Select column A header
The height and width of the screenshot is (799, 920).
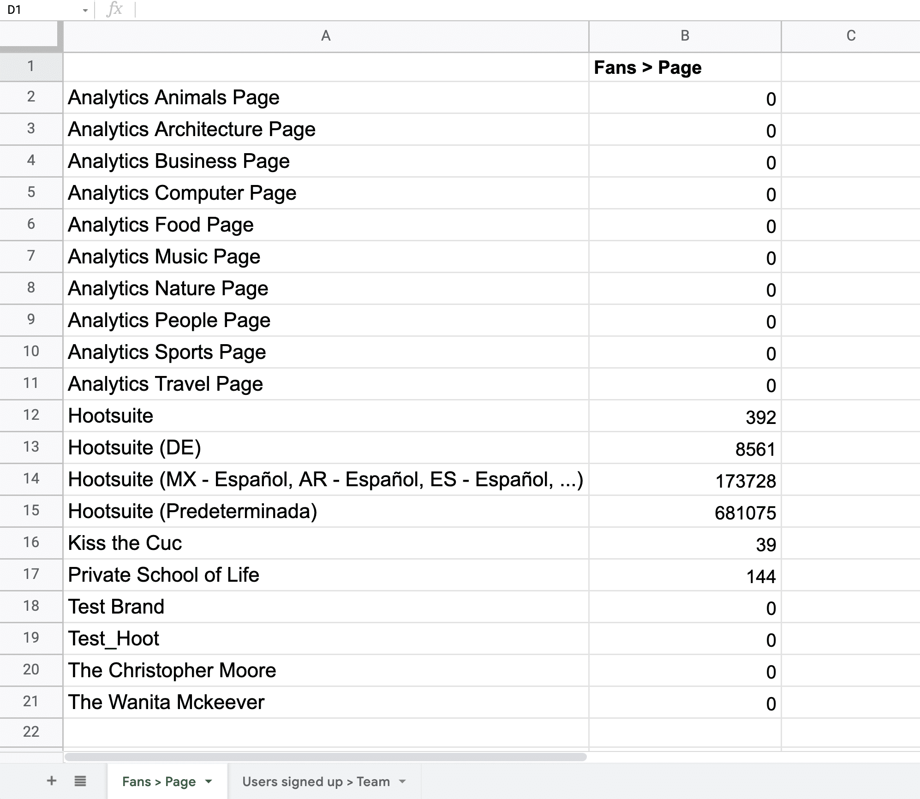tap(326, 36)
